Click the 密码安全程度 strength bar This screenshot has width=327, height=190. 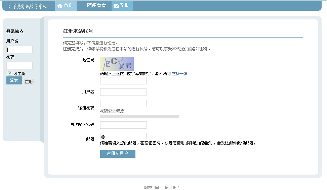point(139,117)
